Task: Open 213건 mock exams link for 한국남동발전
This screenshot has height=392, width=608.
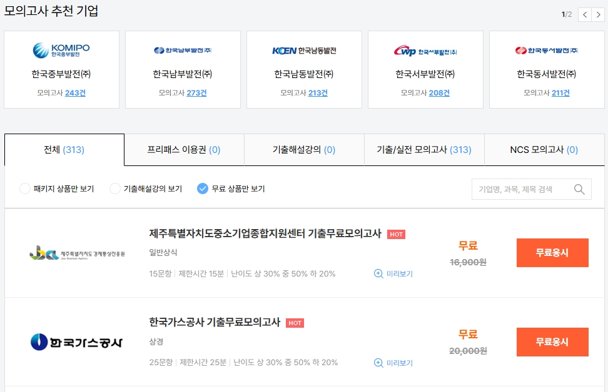Action: [x=318, y=93]
